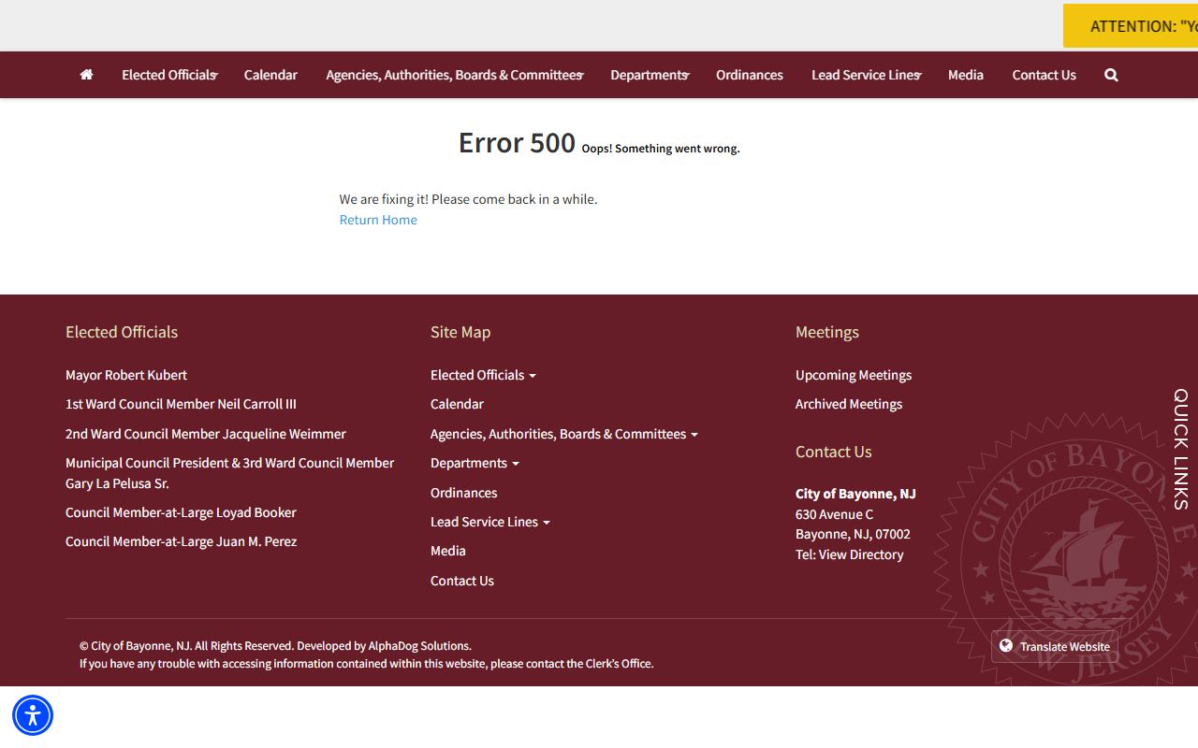
Task: Click the Meetings footer heading
Action: point(827,332)
